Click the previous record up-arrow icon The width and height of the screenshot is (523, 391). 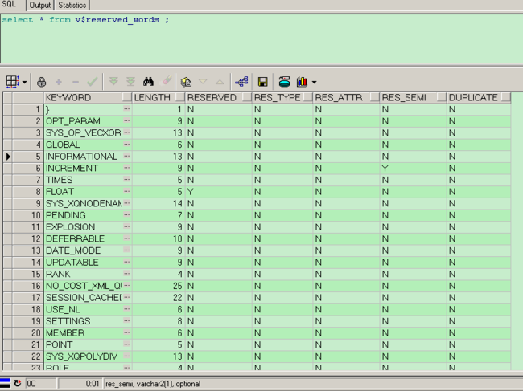tap(220, 82)
